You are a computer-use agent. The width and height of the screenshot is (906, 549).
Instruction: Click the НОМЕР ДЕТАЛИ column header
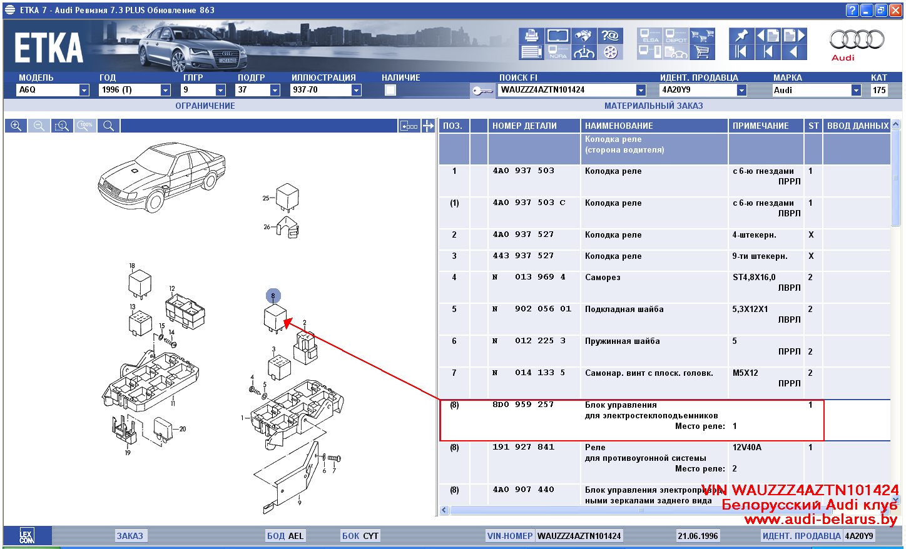click(x=534, y=126)
